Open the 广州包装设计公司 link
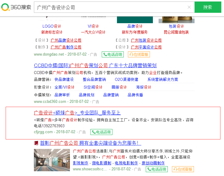 146,40
